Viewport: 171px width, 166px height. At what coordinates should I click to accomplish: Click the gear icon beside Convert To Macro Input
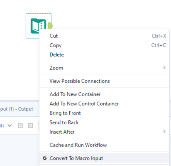(x=44, y=158)
